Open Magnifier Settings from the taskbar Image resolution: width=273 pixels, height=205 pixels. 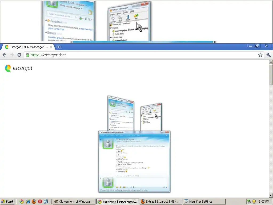click(204, 202)
